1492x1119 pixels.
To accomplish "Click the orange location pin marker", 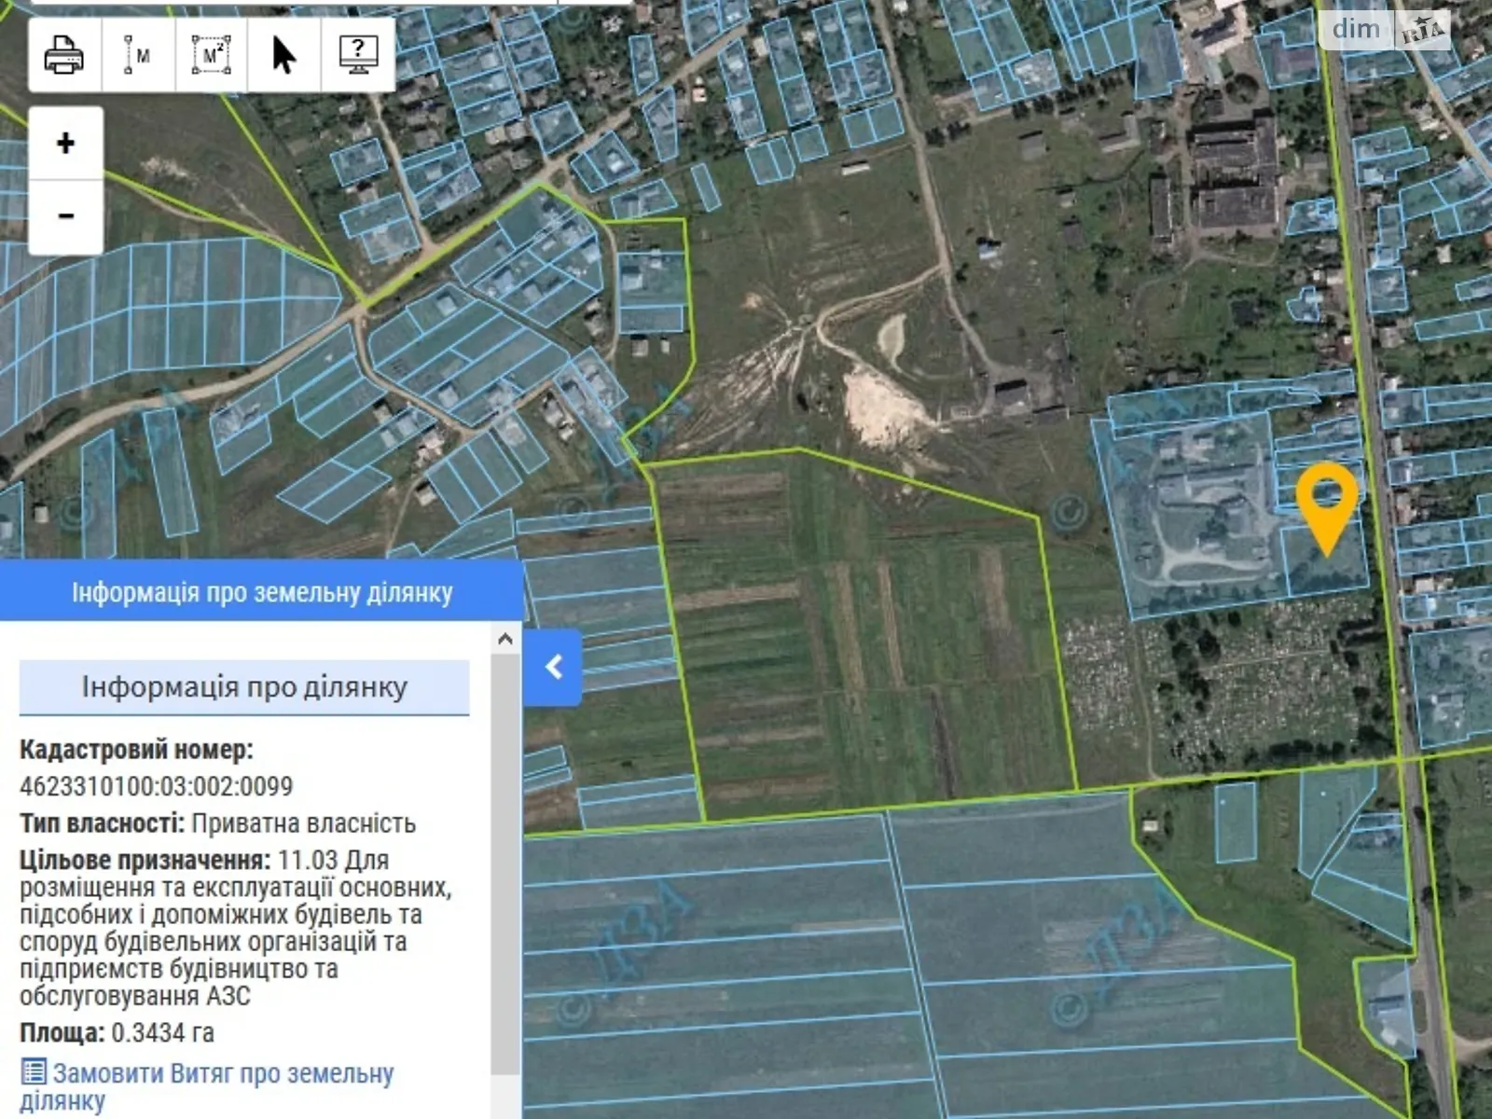I will [x=1327, y=508].
